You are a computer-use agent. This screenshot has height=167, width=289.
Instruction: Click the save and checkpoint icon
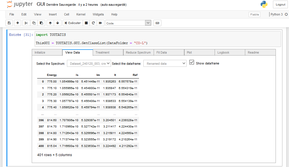pyautogui.click(x=9, y=23)
